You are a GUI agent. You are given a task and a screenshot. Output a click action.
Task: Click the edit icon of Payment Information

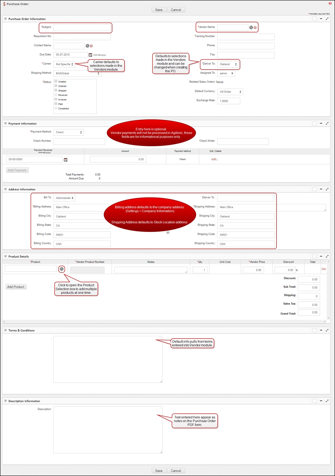5,123
